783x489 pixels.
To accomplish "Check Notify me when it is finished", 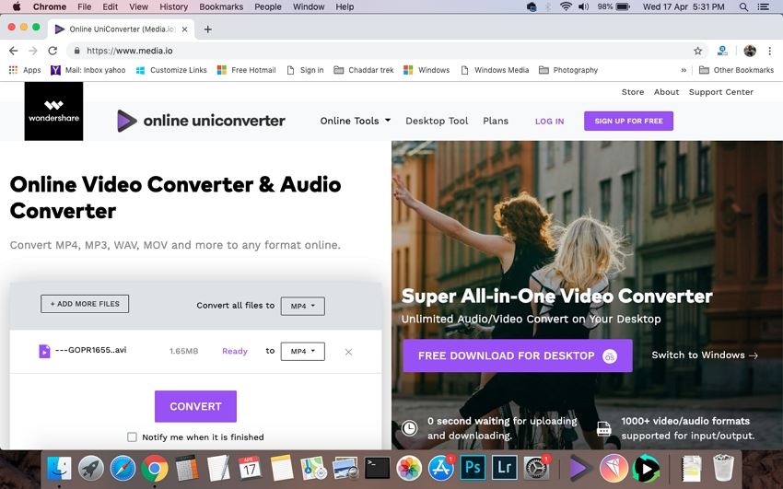I will point(132,437).
